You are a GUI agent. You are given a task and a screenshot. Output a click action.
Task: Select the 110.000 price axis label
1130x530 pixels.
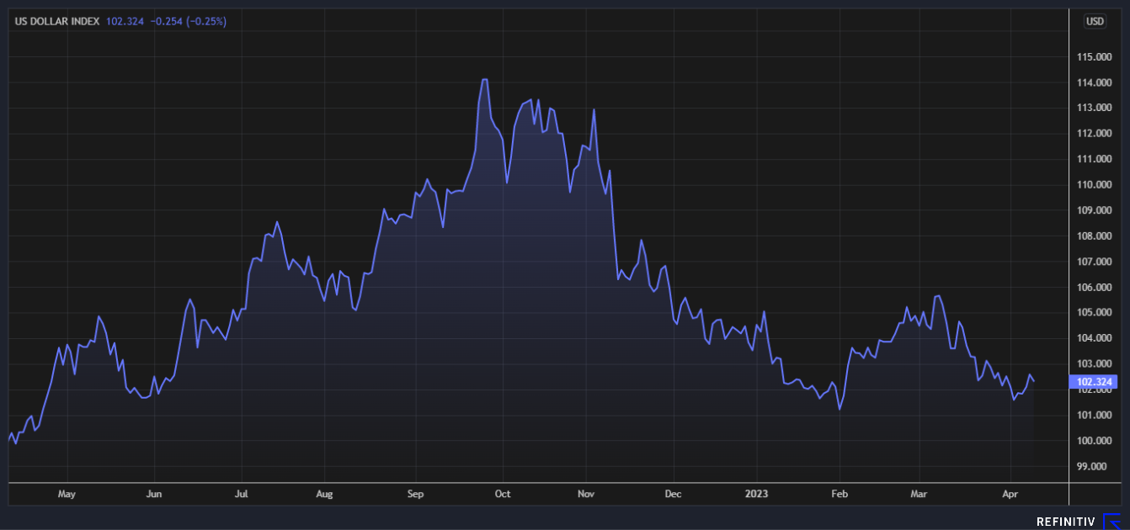tap(1093, 185)
